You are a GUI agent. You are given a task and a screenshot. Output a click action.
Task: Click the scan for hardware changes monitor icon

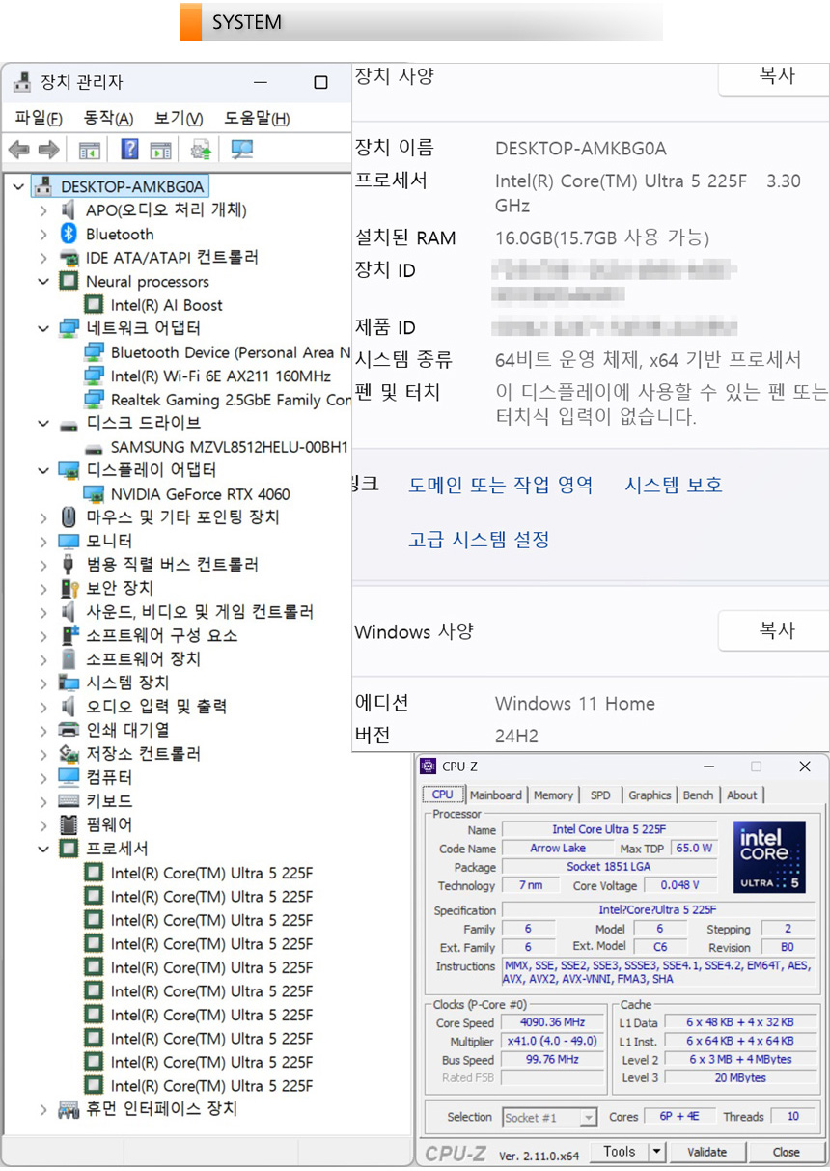coord(241,150)
